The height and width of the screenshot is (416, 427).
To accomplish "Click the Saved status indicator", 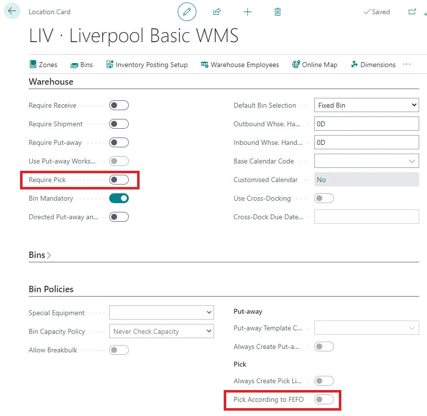I will [x=377, y=12].
